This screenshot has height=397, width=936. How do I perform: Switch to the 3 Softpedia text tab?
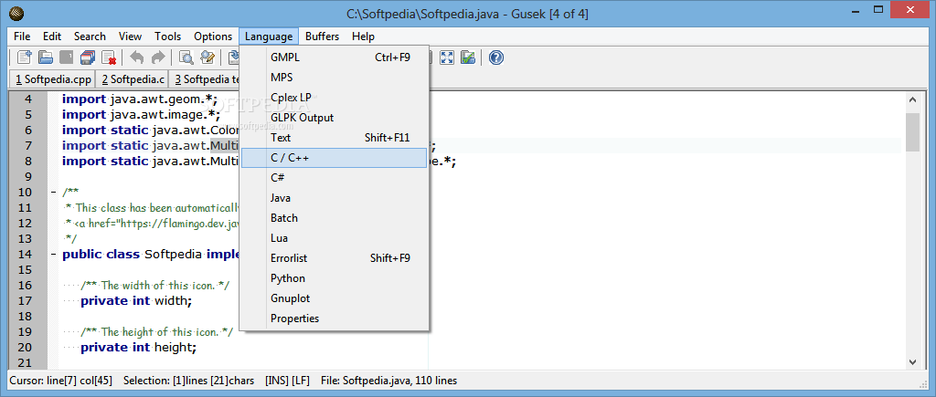click(205, 78)
